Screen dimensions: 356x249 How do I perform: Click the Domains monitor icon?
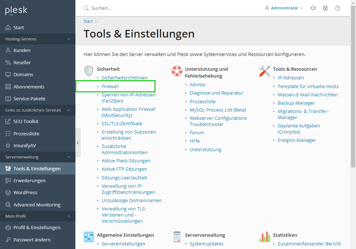(8, 74)
